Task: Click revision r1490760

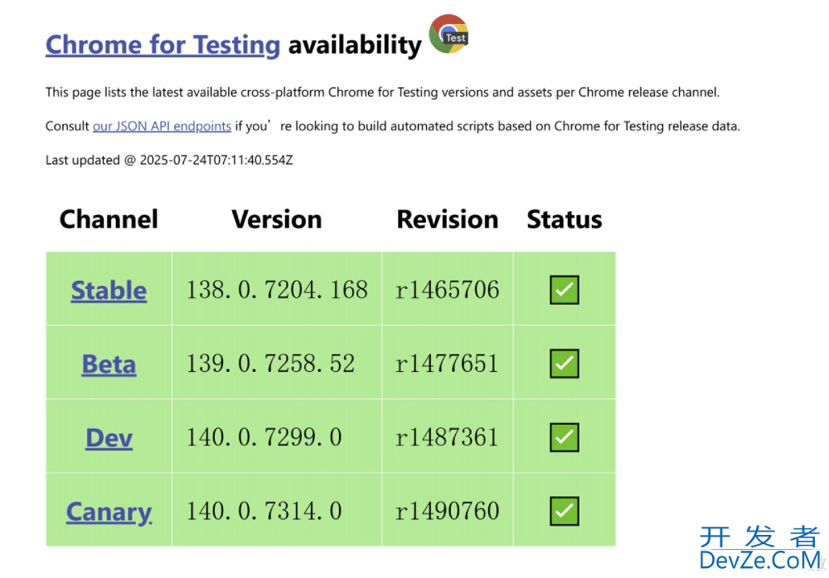Action: 448,511
